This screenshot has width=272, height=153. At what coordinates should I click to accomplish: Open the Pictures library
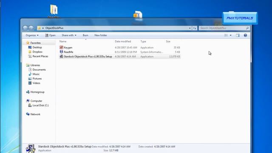point(37,79)
